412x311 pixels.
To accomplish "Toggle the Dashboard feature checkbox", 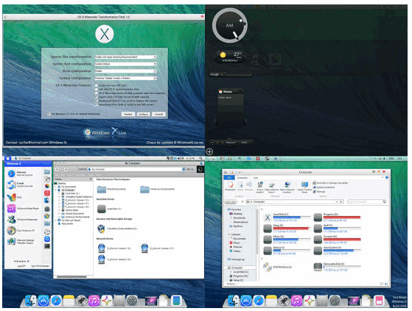I will [96, 101].
